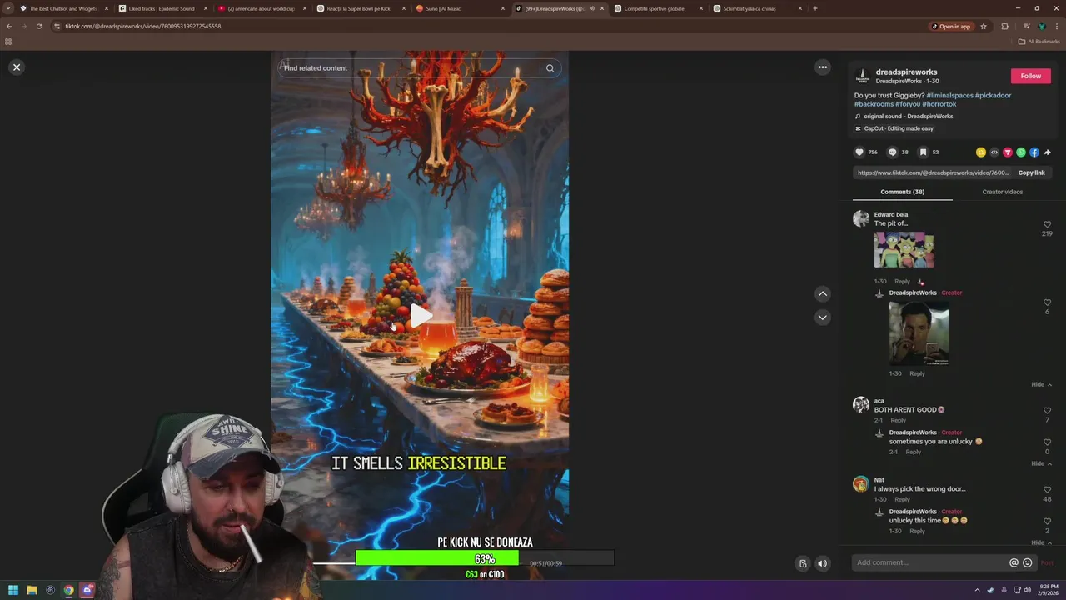Collapse replies under Edward bela's comment
Image resolution: width=1066 pixels, height=600 pixels.
coord(1041,384)
